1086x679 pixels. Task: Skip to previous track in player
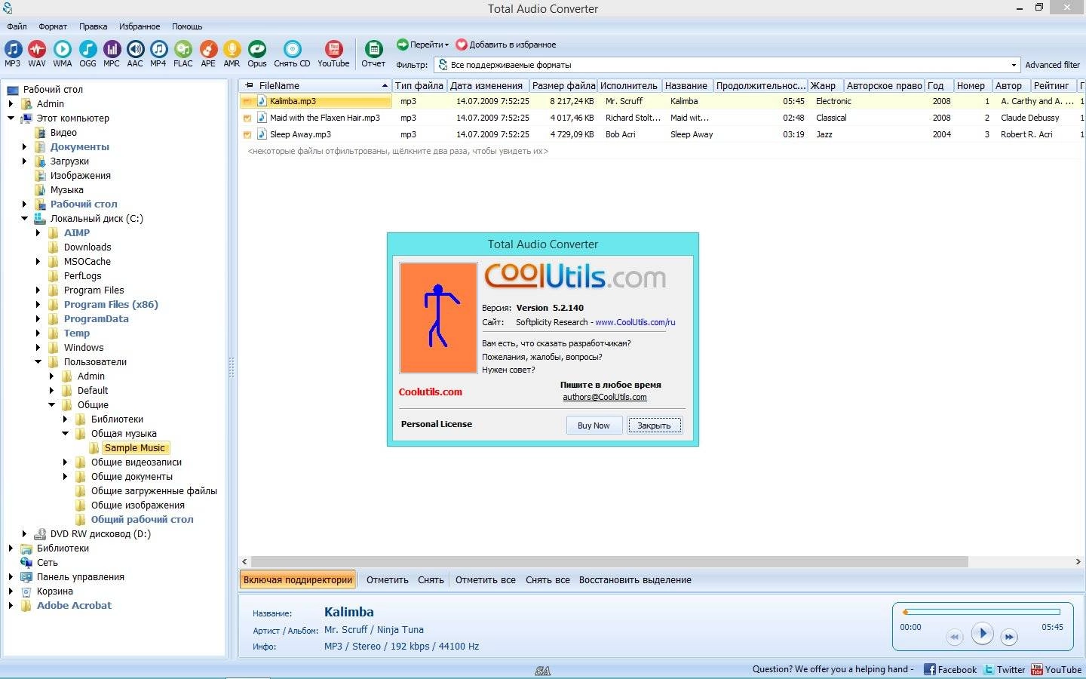pyautogui.click(x=954, y=637)
